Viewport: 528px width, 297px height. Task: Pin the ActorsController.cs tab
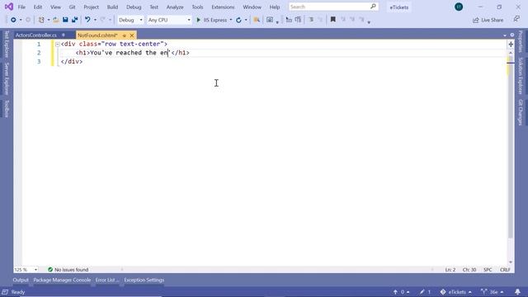coord(63,35)
